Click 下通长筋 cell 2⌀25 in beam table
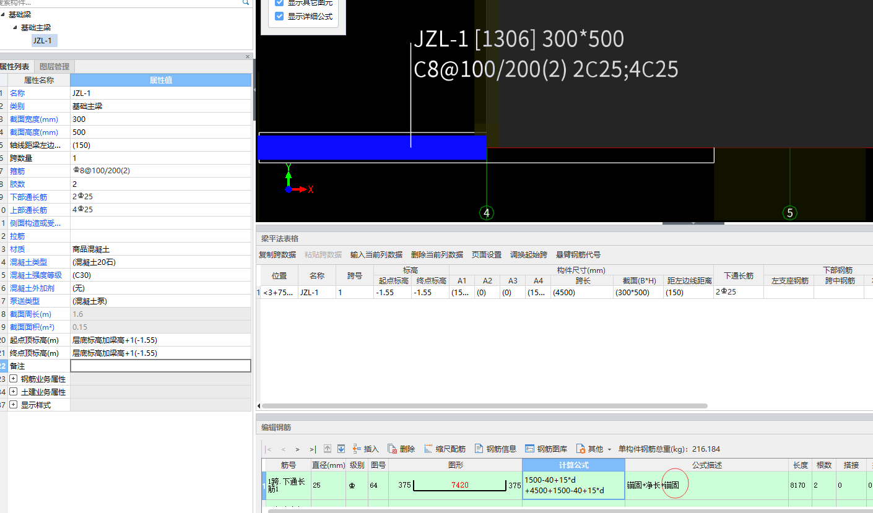The width and height of the screenshot is (873, 513). pos(739,292)
